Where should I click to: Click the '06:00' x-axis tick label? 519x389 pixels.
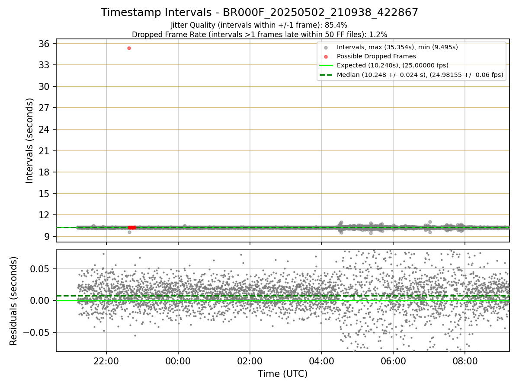tap(393, 360)
